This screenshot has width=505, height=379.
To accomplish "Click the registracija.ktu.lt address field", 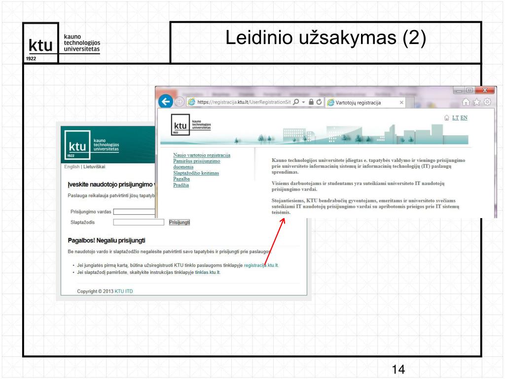I will [x=244, y=102].
